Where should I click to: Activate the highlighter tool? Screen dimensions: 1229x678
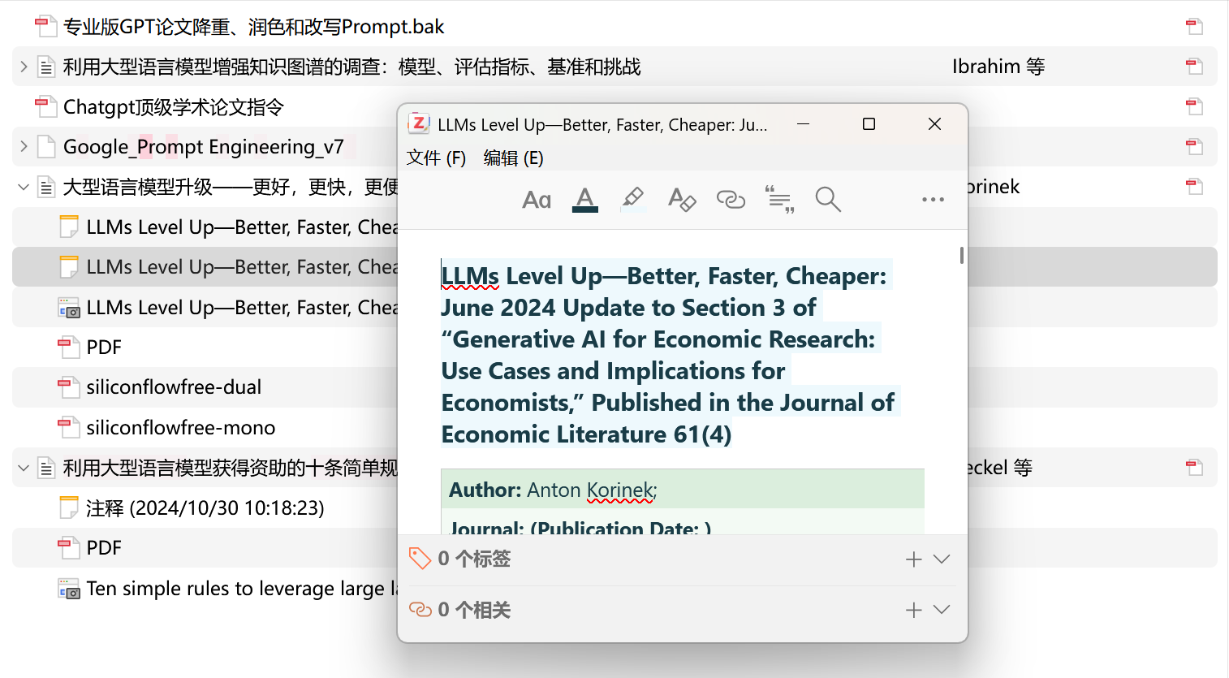coord(633,199)
